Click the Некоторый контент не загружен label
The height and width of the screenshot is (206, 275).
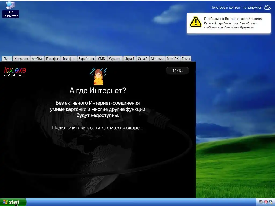pyautogui.click(x=236, y=8)
